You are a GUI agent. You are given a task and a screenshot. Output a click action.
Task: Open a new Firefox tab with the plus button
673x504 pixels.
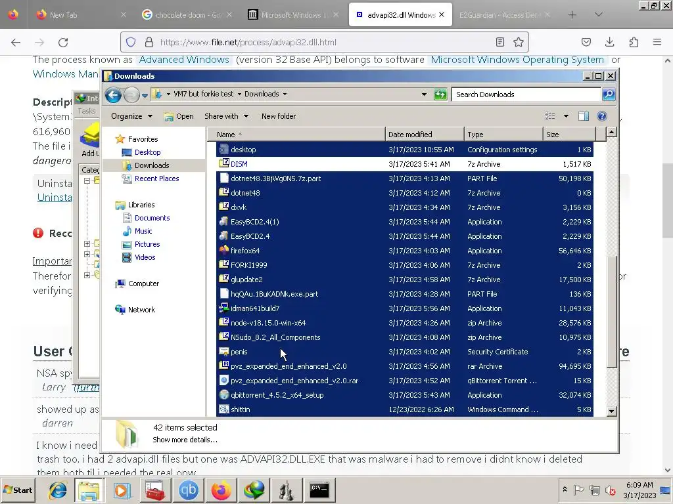572,14
